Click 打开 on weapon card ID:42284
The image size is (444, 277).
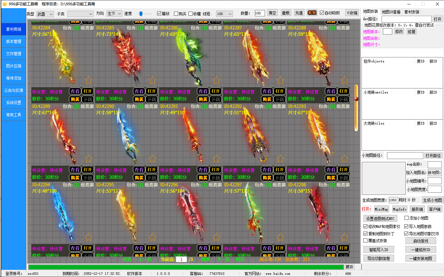(x=87, y=91)
